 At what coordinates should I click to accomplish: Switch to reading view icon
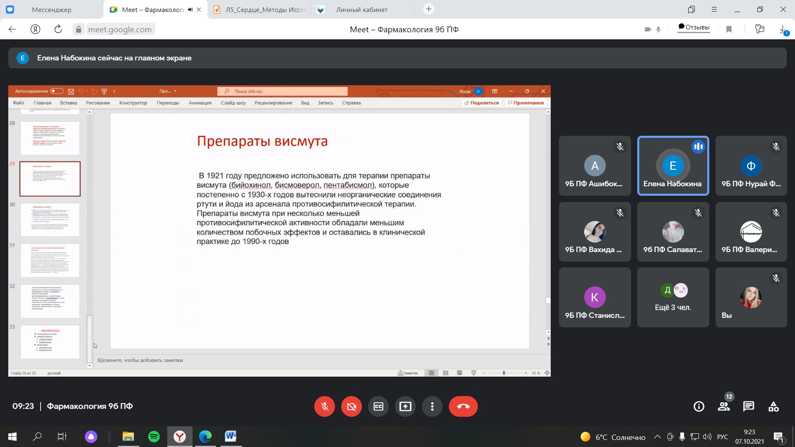pos(460,373)
